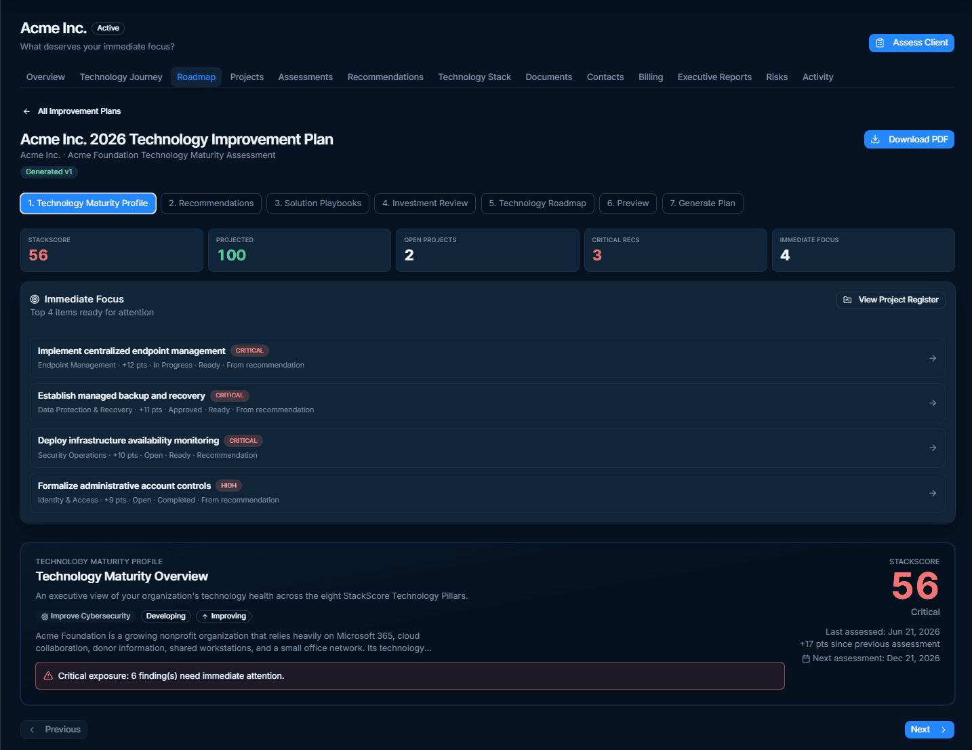
Task: Click the Immediate Focus 4 stat card
Action: tap(864, 250)
